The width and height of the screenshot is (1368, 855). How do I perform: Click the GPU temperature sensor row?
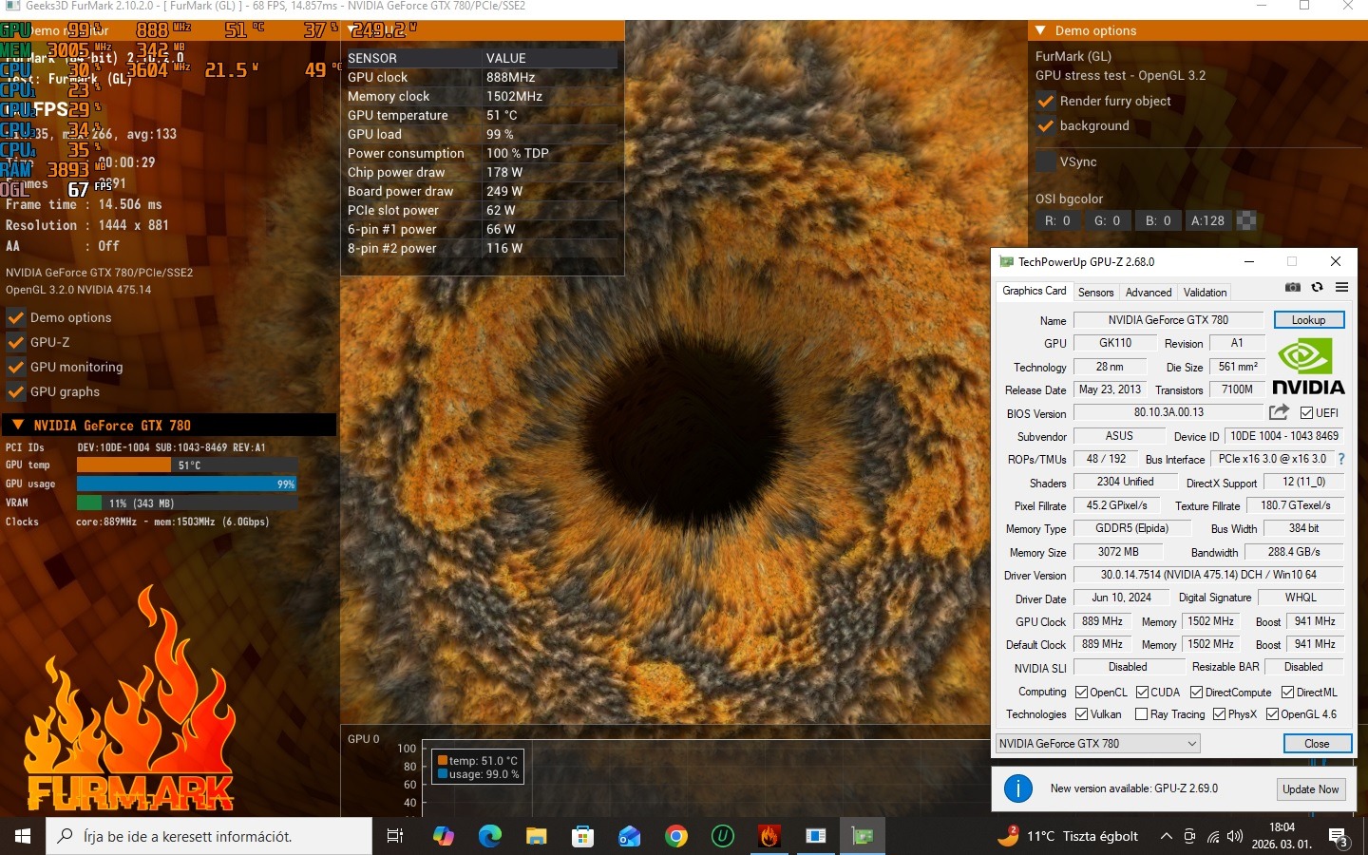[x=482, y=115]
